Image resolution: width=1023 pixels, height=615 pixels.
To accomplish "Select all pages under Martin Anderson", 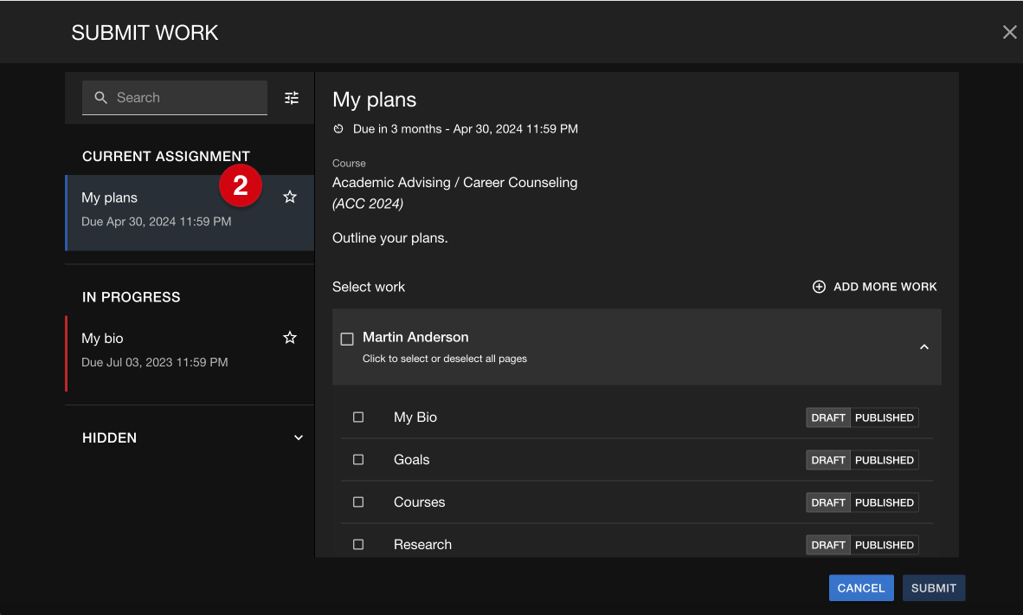I will point(347,338).
